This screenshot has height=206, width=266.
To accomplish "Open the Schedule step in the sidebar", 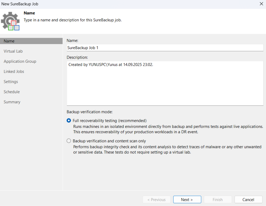I will click(x=12, y=92).
